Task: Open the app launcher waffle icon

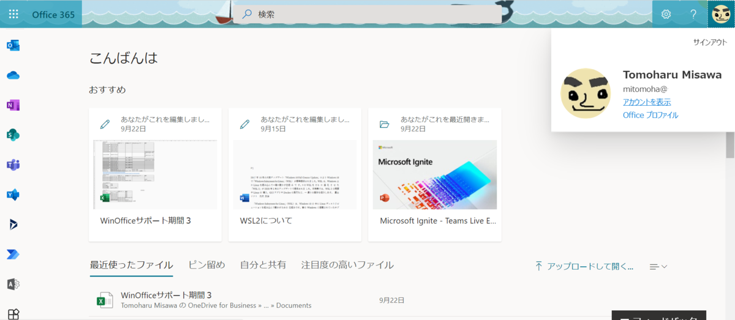Action: [13, 13]
